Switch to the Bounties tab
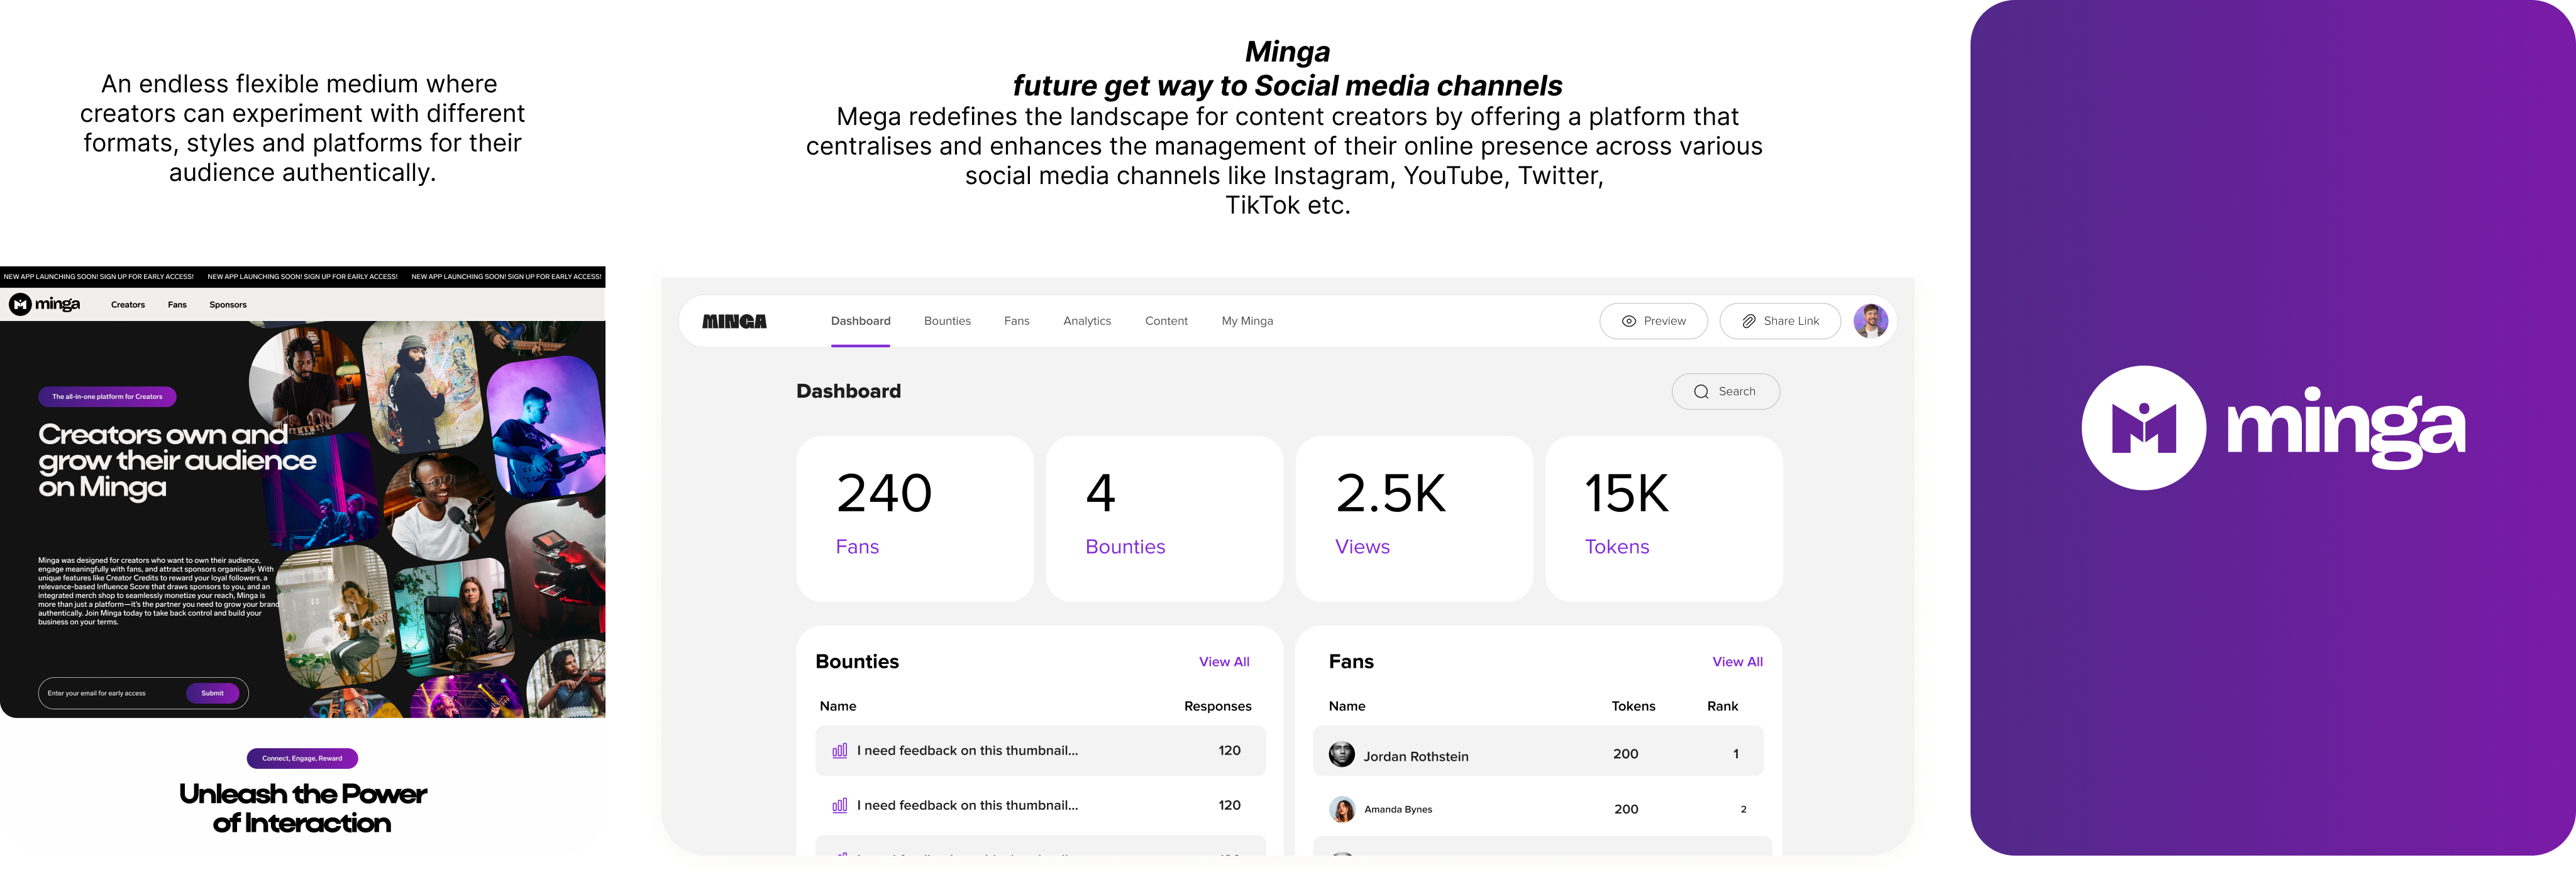The height and width of the screenshot is (882, 2576). point(947,322)
